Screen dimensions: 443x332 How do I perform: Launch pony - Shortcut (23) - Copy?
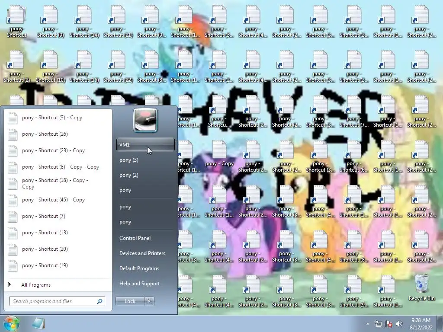coord(58,150)
